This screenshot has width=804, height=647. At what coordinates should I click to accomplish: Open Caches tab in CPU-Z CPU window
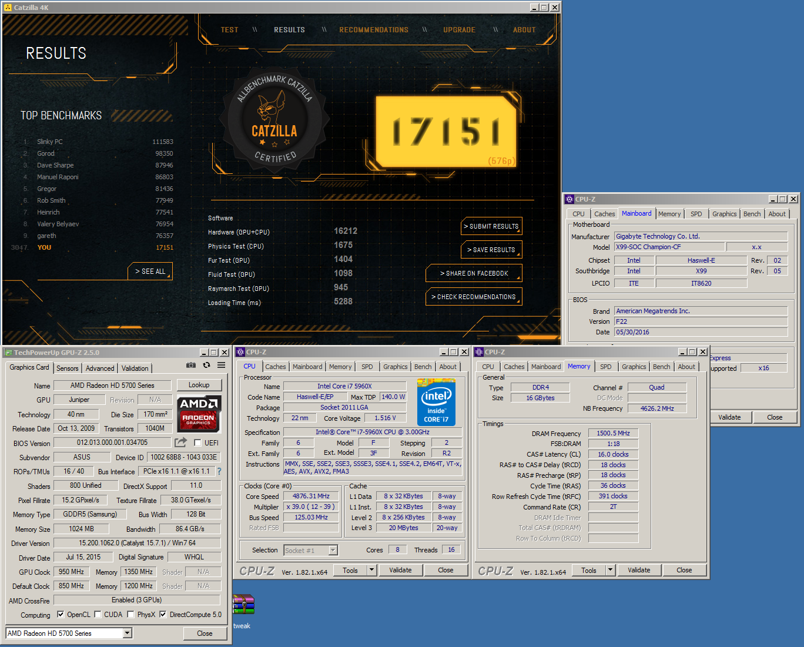[276, 367]
